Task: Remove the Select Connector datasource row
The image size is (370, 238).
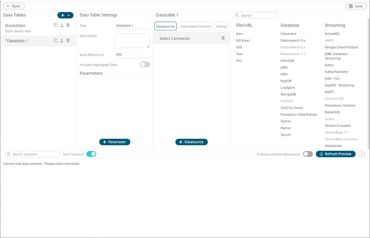Action: (x=223, y=38)
